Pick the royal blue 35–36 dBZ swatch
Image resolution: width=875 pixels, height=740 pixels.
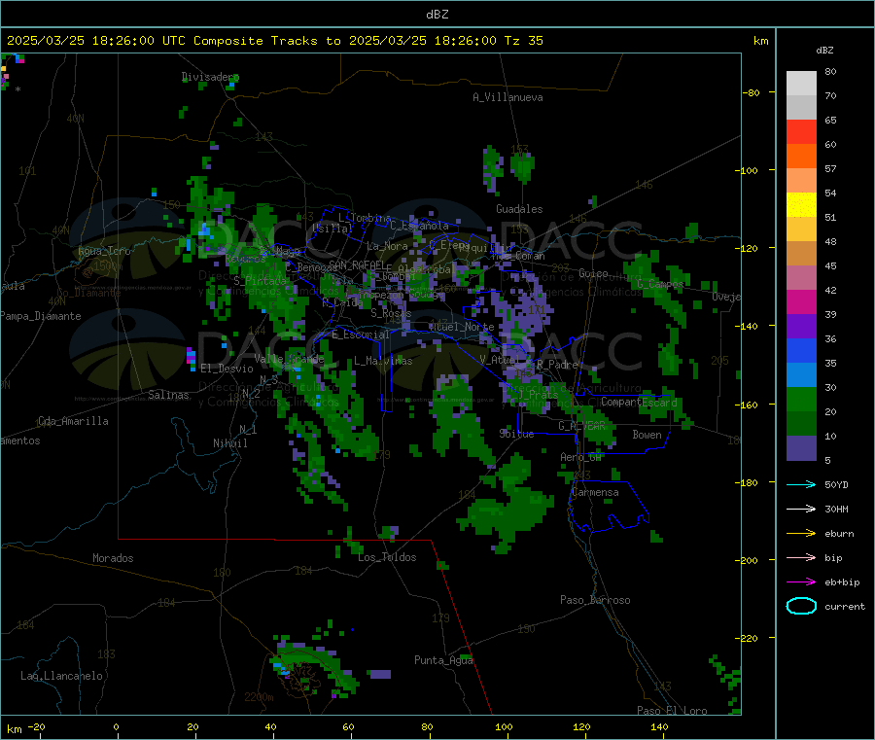coord(801,350)
